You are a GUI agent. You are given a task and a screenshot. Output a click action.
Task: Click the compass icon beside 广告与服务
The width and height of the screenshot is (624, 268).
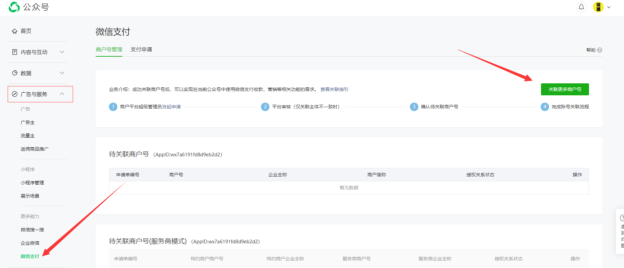tap(15, 94)
